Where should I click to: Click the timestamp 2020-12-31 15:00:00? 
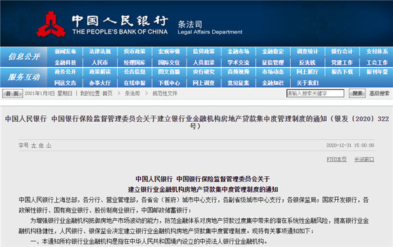click(350, 145)
